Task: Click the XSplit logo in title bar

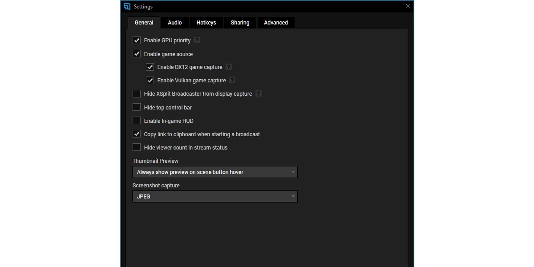Action: (x=127, y=6)
